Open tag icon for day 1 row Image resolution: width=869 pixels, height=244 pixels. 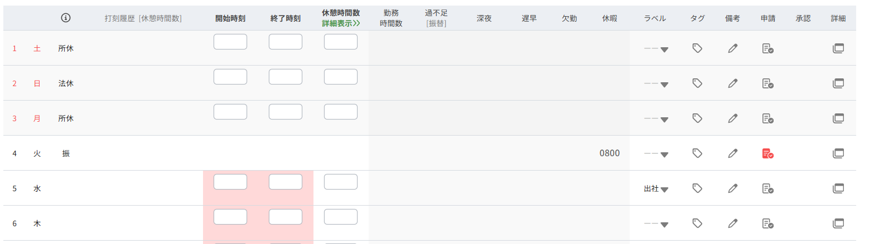(697, 48)
